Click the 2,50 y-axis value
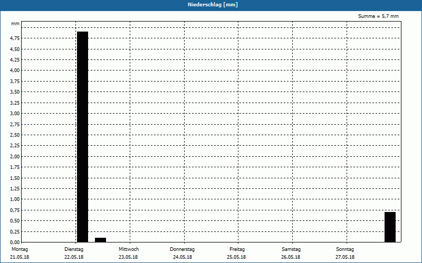The width and height of the screenshot is (422, 263). [15, 135]
